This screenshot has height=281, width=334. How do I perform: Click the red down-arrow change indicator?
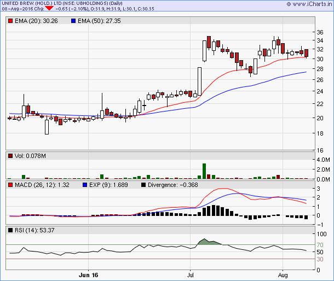click(x=49, y=8)
